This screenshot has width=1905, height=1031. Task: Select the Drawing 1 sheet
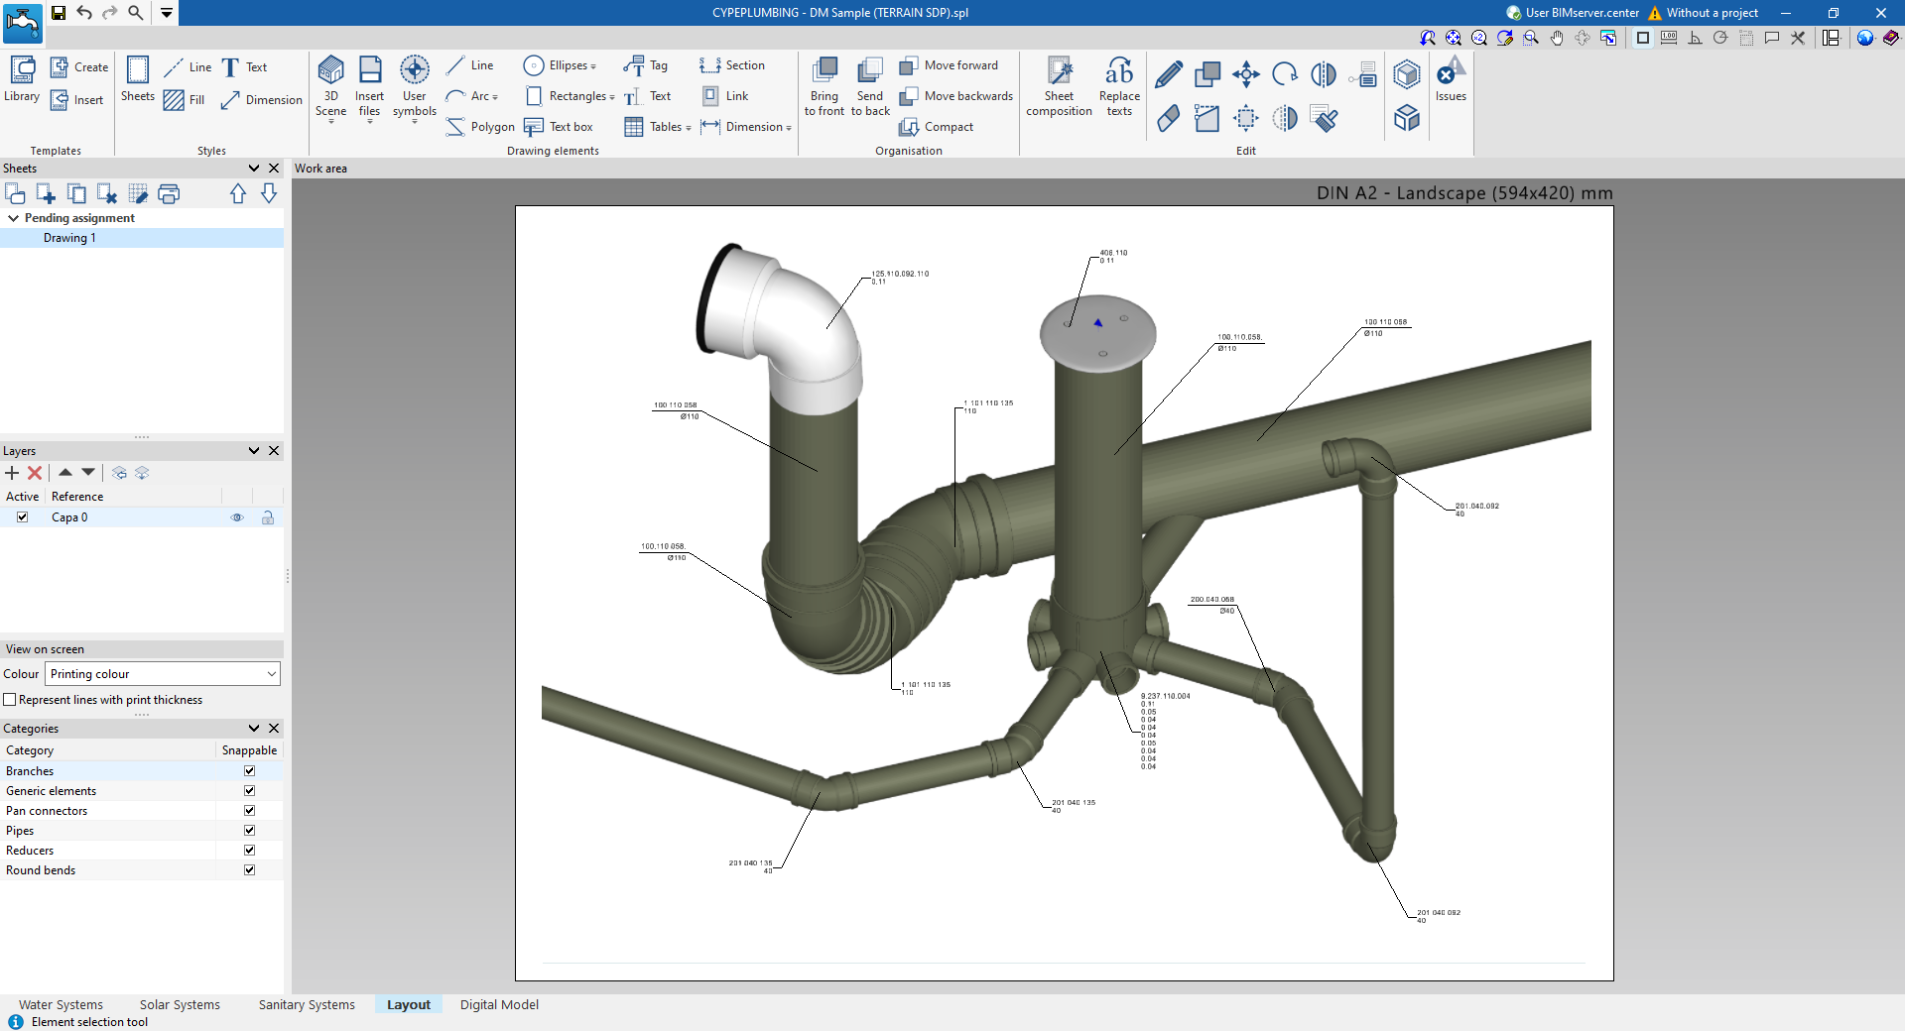[69, 238]
